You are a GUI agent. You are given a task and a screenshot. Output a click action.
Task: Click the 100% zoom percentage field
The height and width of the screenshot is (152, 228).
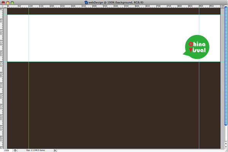point(6,150)
